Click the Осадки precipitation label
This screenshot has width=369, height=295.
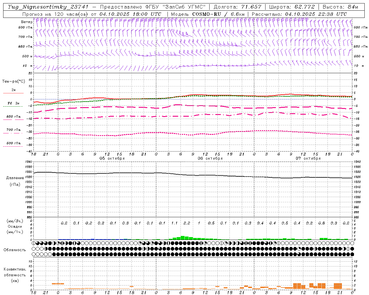[15, 226]
